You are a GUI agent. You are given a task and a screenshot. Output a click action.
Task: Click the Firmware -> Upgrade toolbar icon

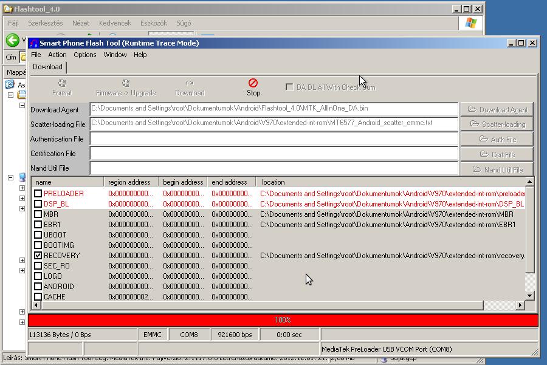[126, 83]
